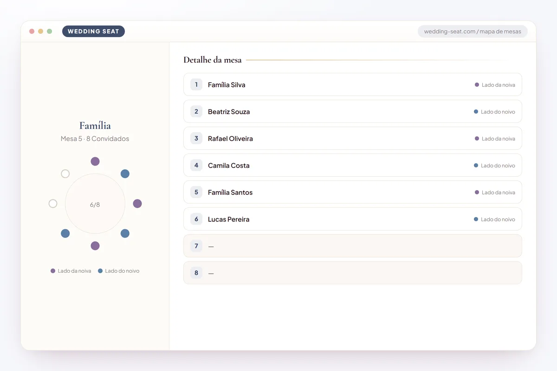
Task: Click the Lado da noiva tag in Família Santos row
Action: 495,192
